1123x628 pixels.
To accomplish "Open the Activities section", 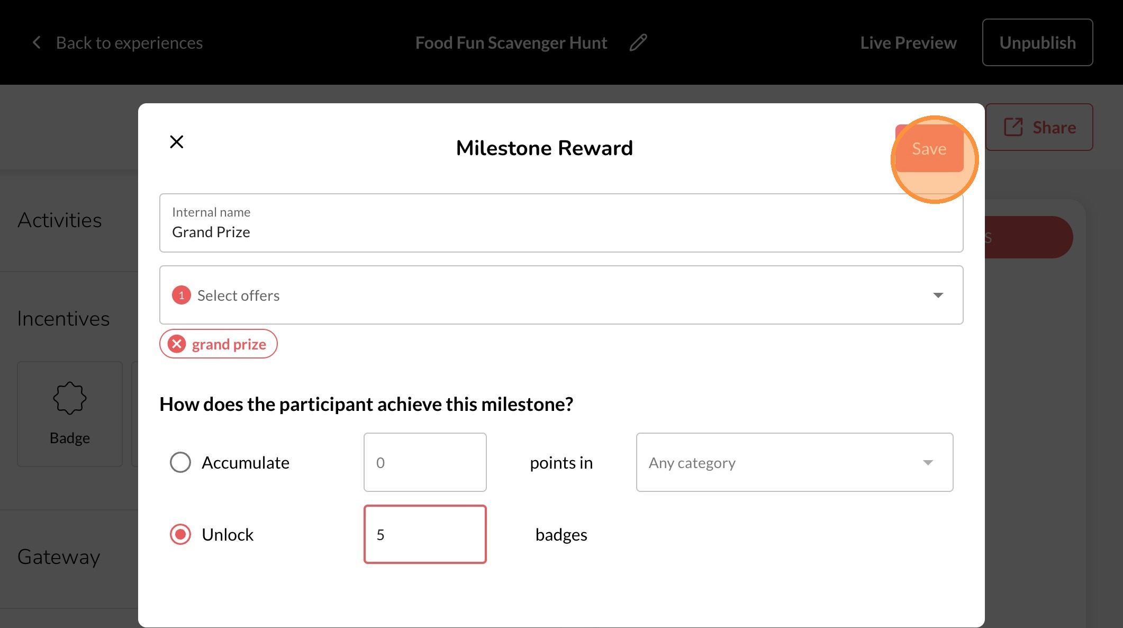I will click(60, 220).
